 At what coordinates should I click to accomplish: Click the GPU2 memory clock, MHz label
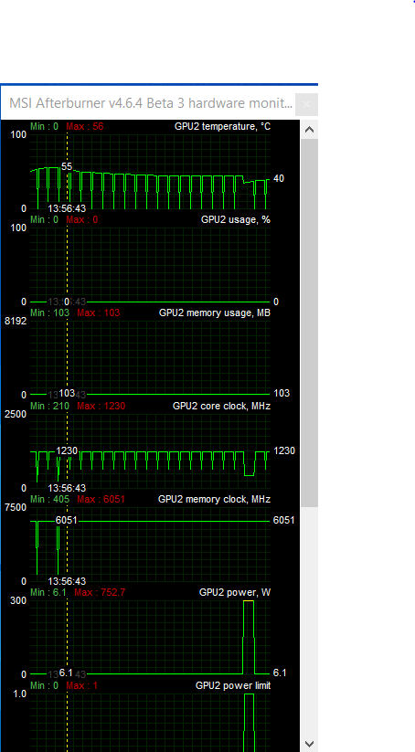[x=214, y=499]
